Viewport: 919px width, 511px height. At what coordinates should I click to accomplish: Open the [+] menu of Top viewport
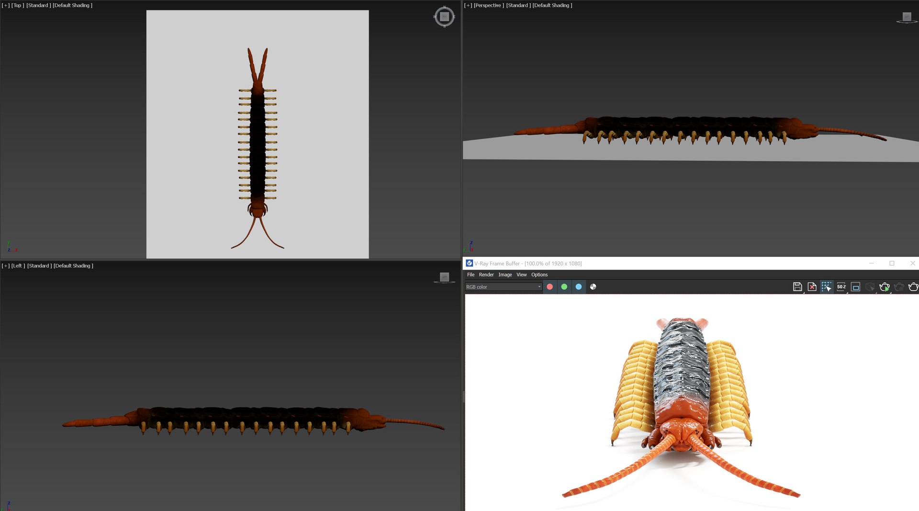coord(6,5)
